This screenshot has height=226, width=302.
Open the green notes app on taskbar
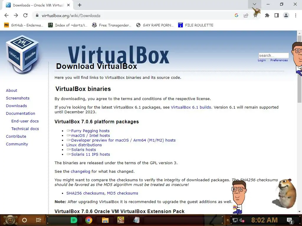74,220
